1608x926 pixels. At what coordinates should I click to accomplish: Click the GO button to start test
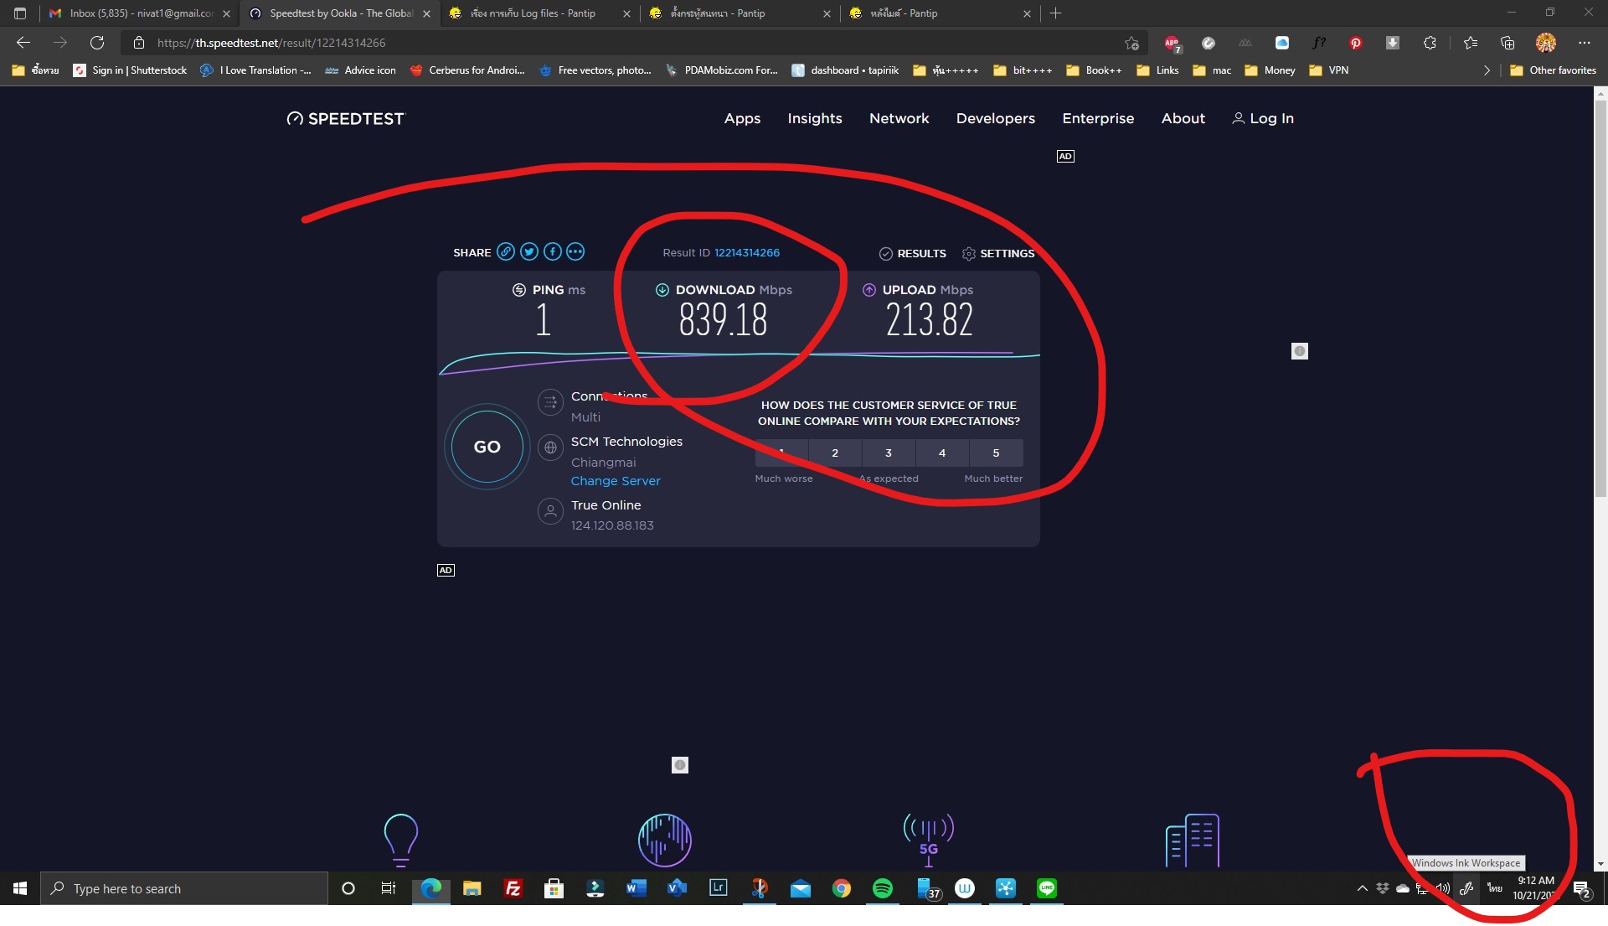coord(487,447)
